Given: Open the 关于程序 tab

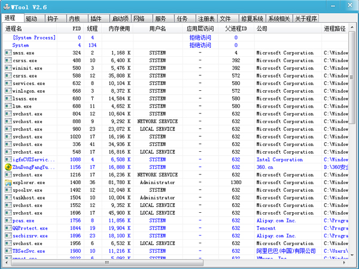Looking at the screenshot, I should pyautogui.click(x=306, y=19).
